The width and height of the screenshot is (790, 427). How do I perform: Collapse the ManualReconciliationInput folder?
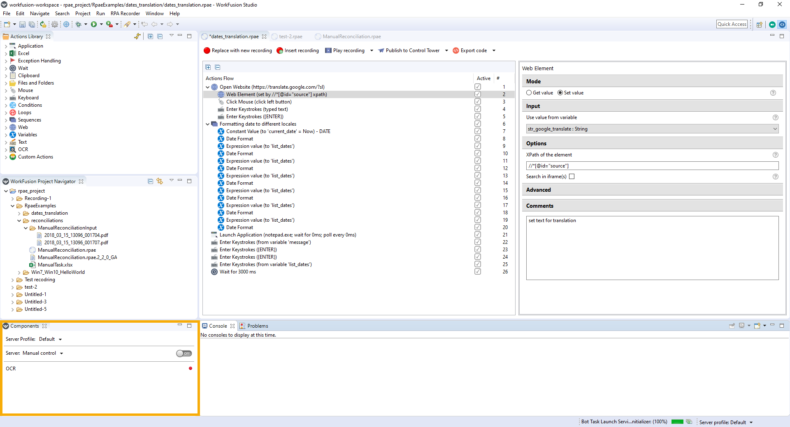click(x=26, y=228)
